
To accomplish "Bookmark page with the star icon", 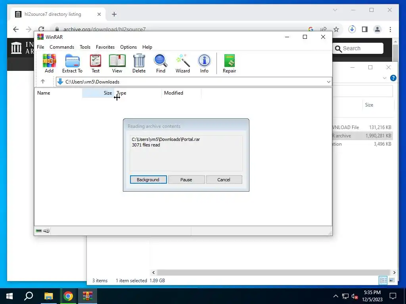I will point(336,29).
